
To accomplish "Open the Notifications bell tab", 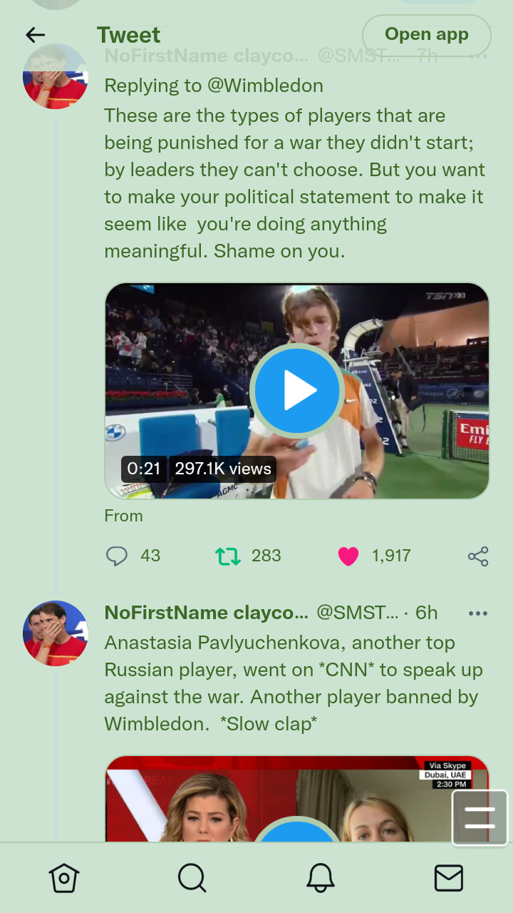I will [321, 878].
